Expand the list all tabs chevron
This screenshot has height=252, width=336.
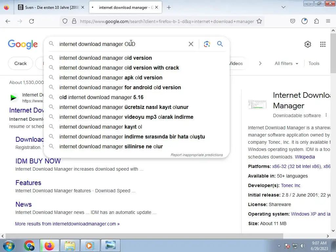tap(283, 7)
